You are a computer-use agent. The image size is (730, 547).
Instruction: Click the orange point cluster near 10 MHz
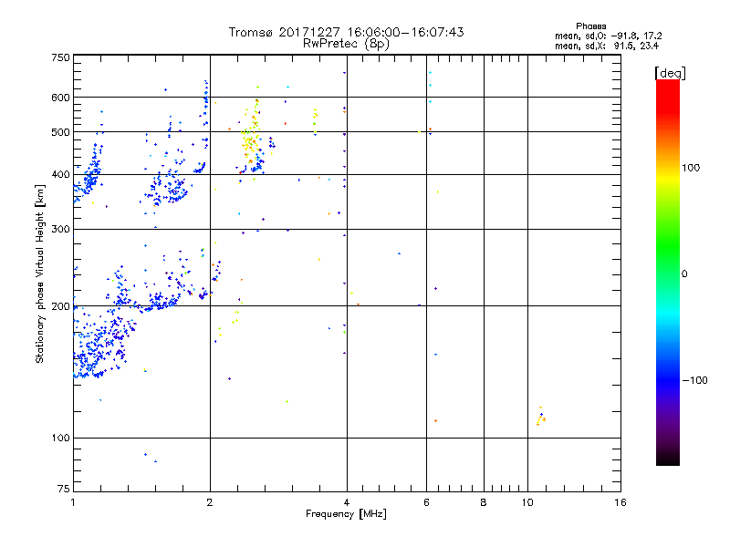click(x=541, y=418)
